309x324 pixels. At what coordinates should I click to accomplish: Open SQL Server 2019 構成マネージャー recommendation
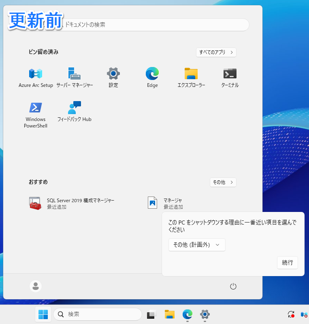coord(73,203)
